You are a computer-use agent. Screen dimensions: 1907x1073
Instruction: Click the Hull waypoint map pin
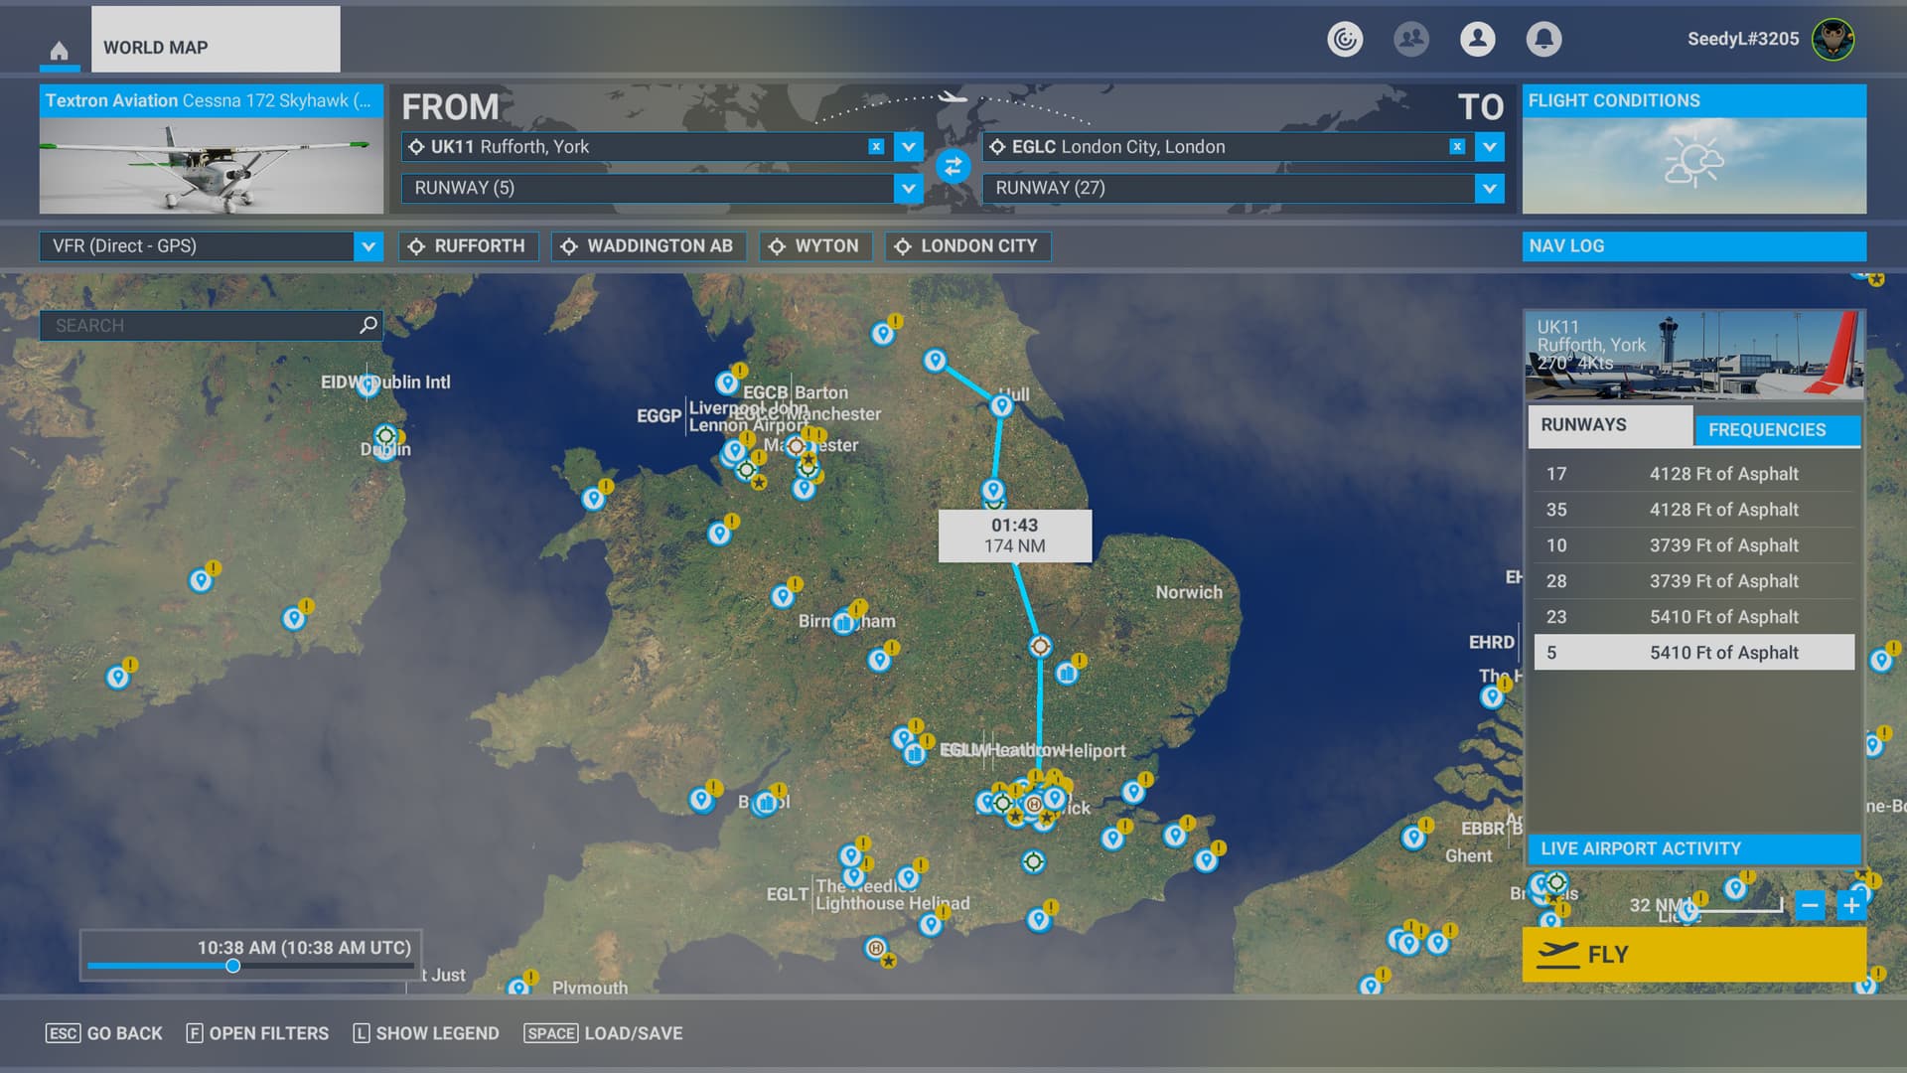1001,404
